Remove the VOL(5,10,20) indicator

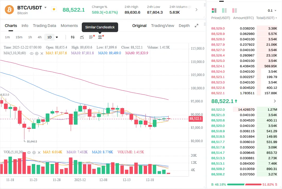(x=39, y=152)
